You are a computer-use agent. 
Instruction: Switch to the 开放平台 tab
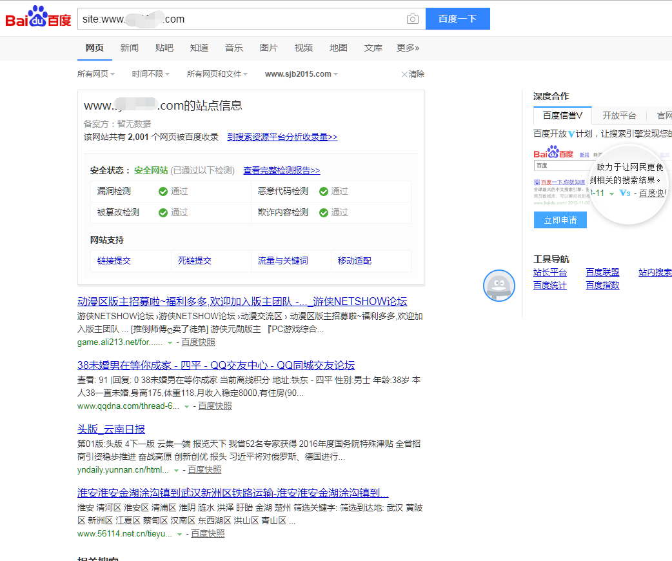click(619, 115)
